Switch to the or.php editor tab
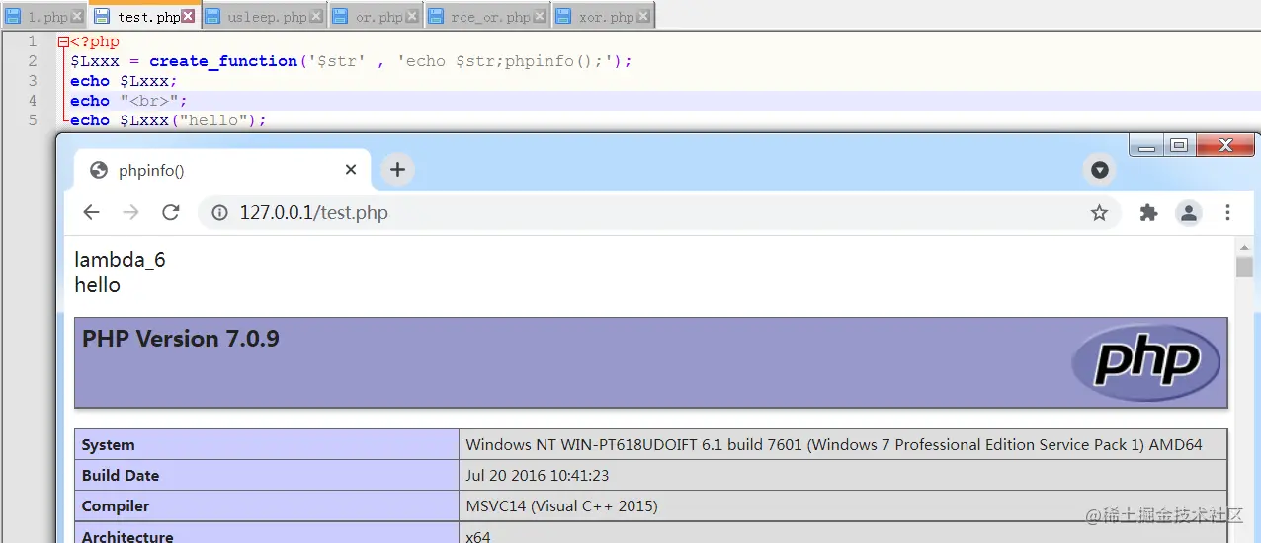Image resolution: width=1261 pixels, height=543 pixels. tap(376, 16)
